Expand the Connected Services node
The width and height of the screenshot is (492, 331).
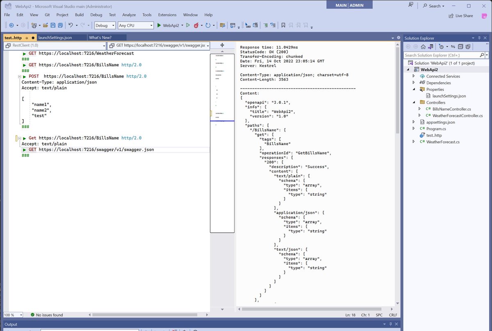point(415,76)
